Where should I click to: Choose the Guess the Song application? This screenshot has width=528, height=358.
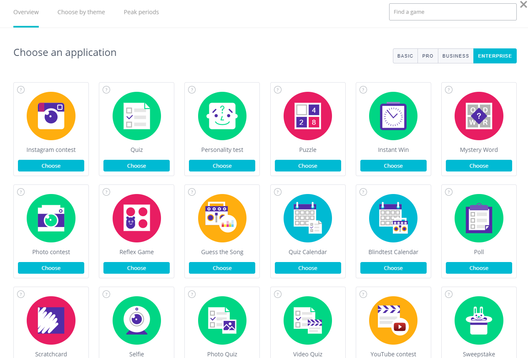coord(222,268)
